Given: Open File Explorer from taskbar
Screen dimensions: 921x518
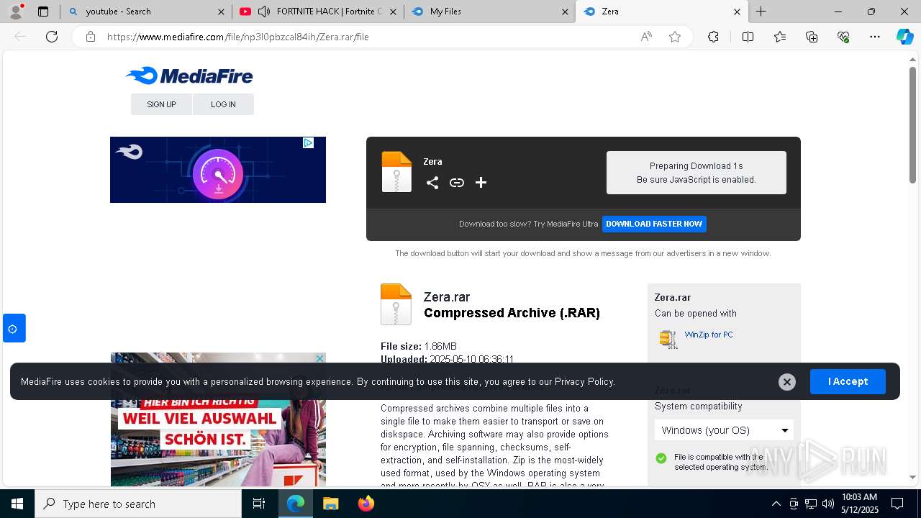Looking at the screenshot, I should (x=330, y=504).
